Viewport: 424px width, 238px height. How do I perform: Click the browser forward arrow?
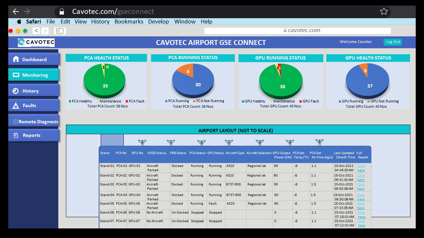pos(27,12)
